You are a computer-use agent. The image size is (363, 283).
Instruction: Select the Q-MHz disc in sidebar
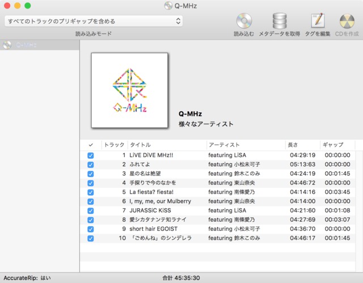point(26,45)
